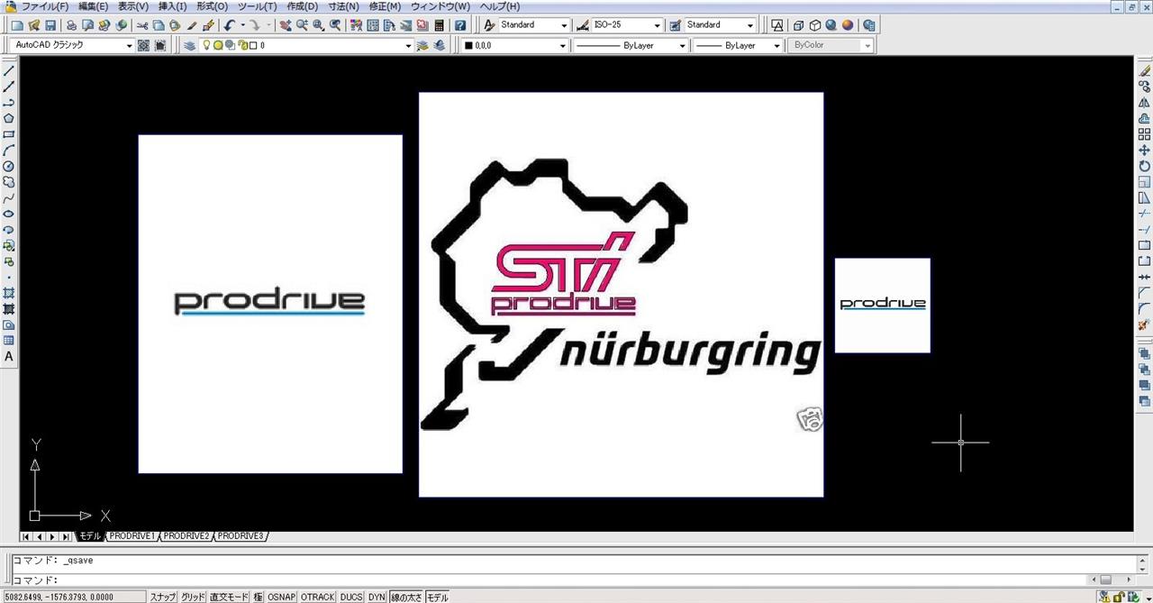Select the Ellipse draw tool

[x=9, y=214]
